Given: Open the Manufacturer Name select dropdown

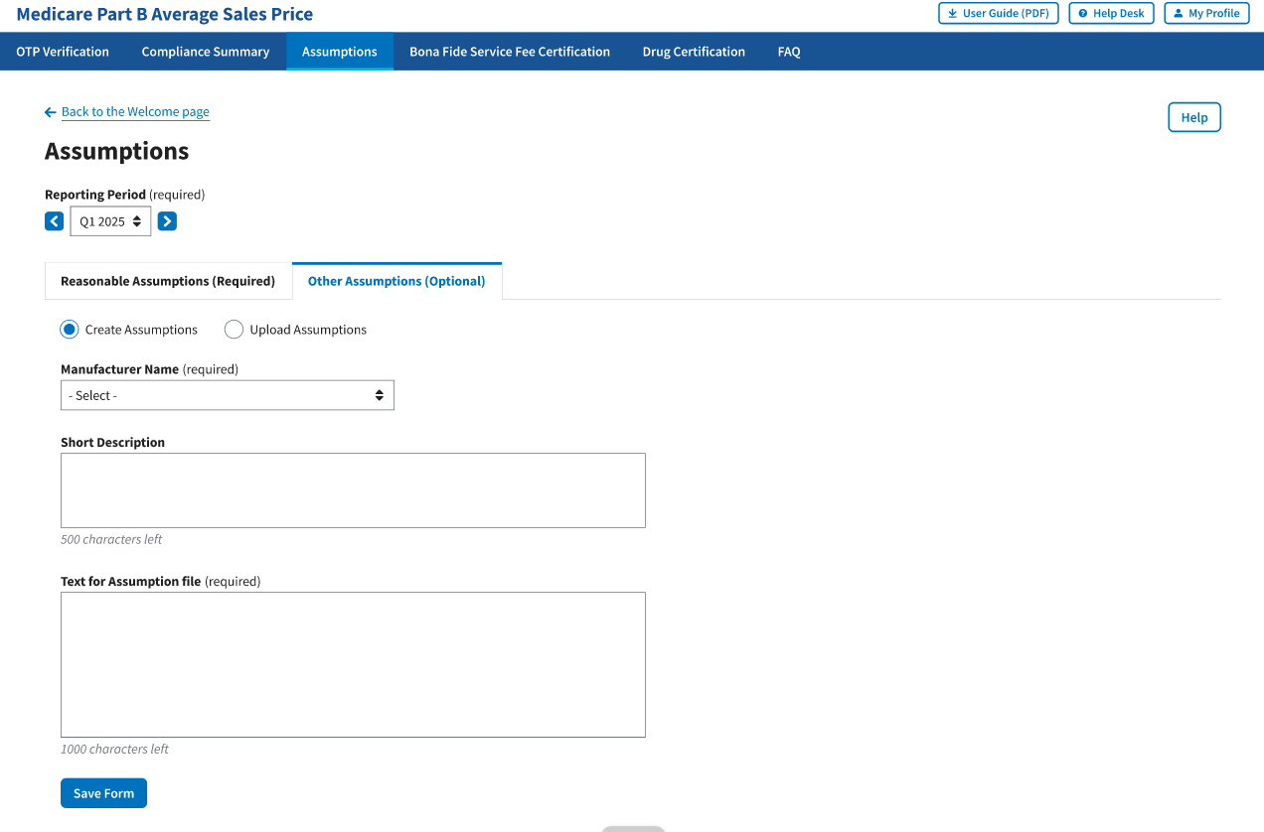Looking at the screenshot, I should point(228,395).
